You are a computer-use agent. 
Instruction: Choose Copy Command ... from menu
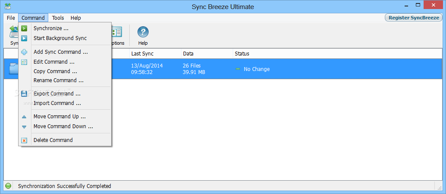(x=65, y=71)
